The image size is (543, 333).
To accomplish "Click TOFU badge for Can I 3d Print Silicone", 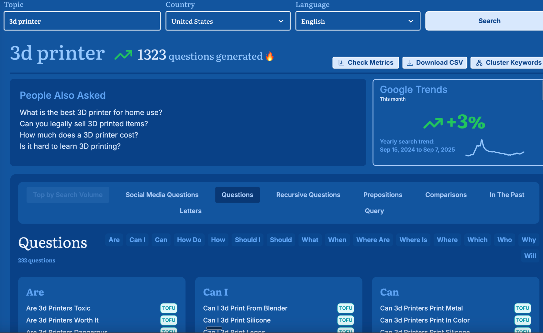I will tap(346, 320).
